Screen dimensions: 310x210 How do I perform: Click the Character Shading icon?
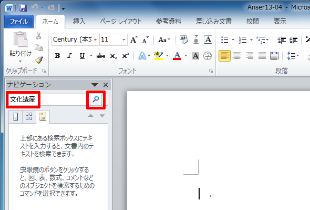tap(195, 56)
